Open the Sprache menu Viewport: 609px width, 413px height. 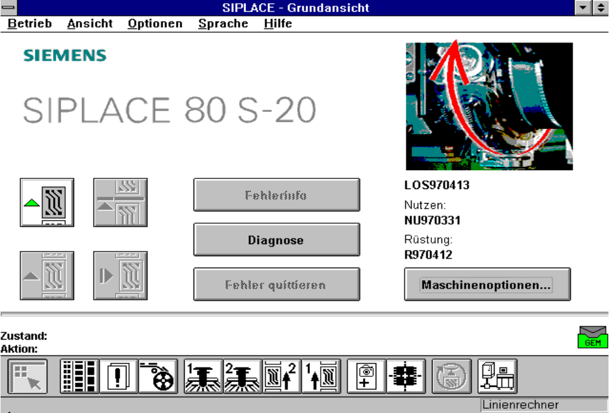(x=223, y=23)
